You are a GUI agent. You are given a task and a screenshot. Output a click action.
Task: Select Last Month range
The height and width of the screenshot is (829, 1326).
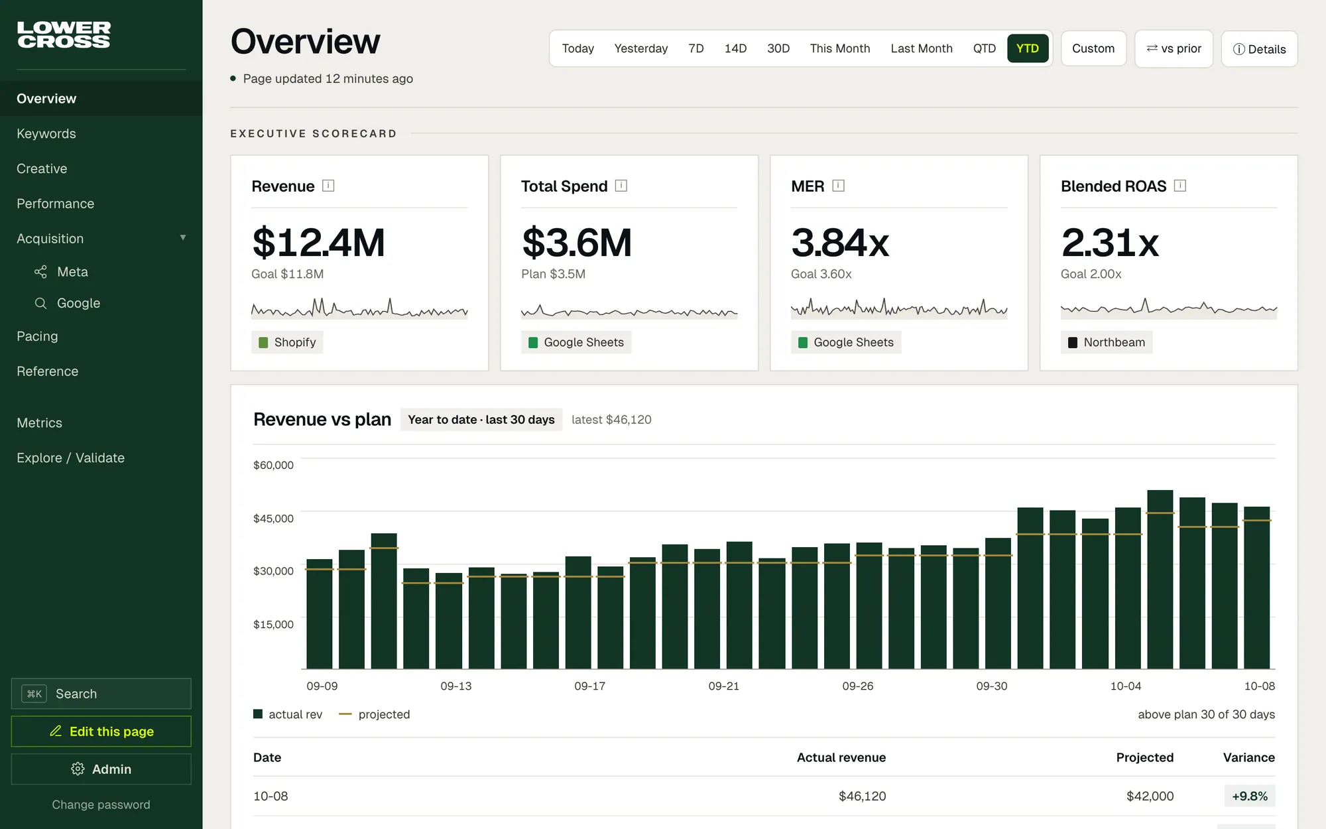(x=921, y=48)
